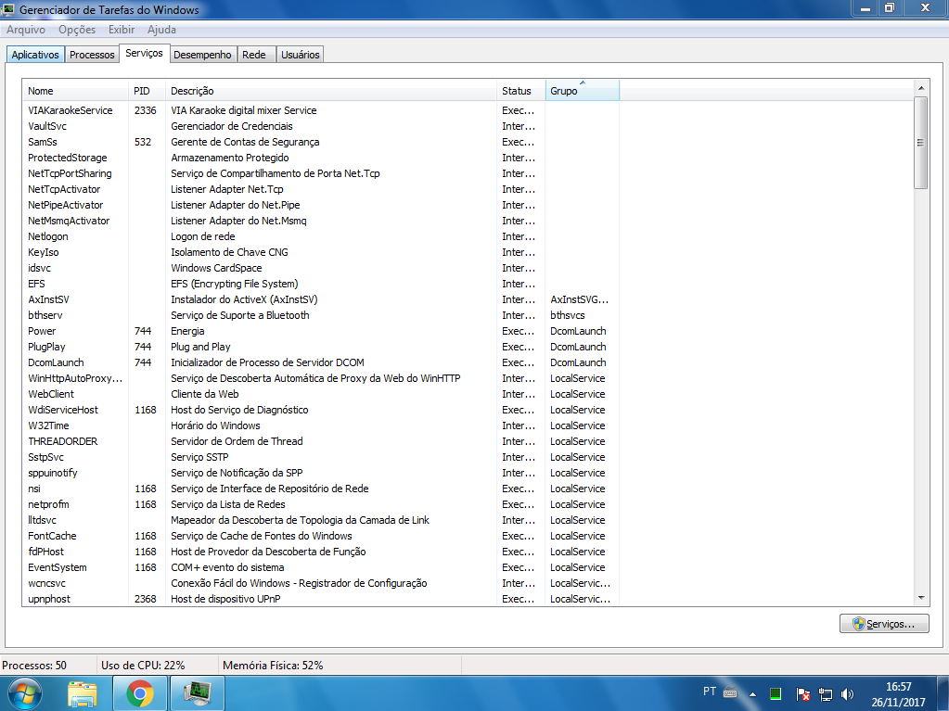The height and width of the screenshot is (711, 949).
Task: Select the NetMsmqActivator service
Action: 321,220
